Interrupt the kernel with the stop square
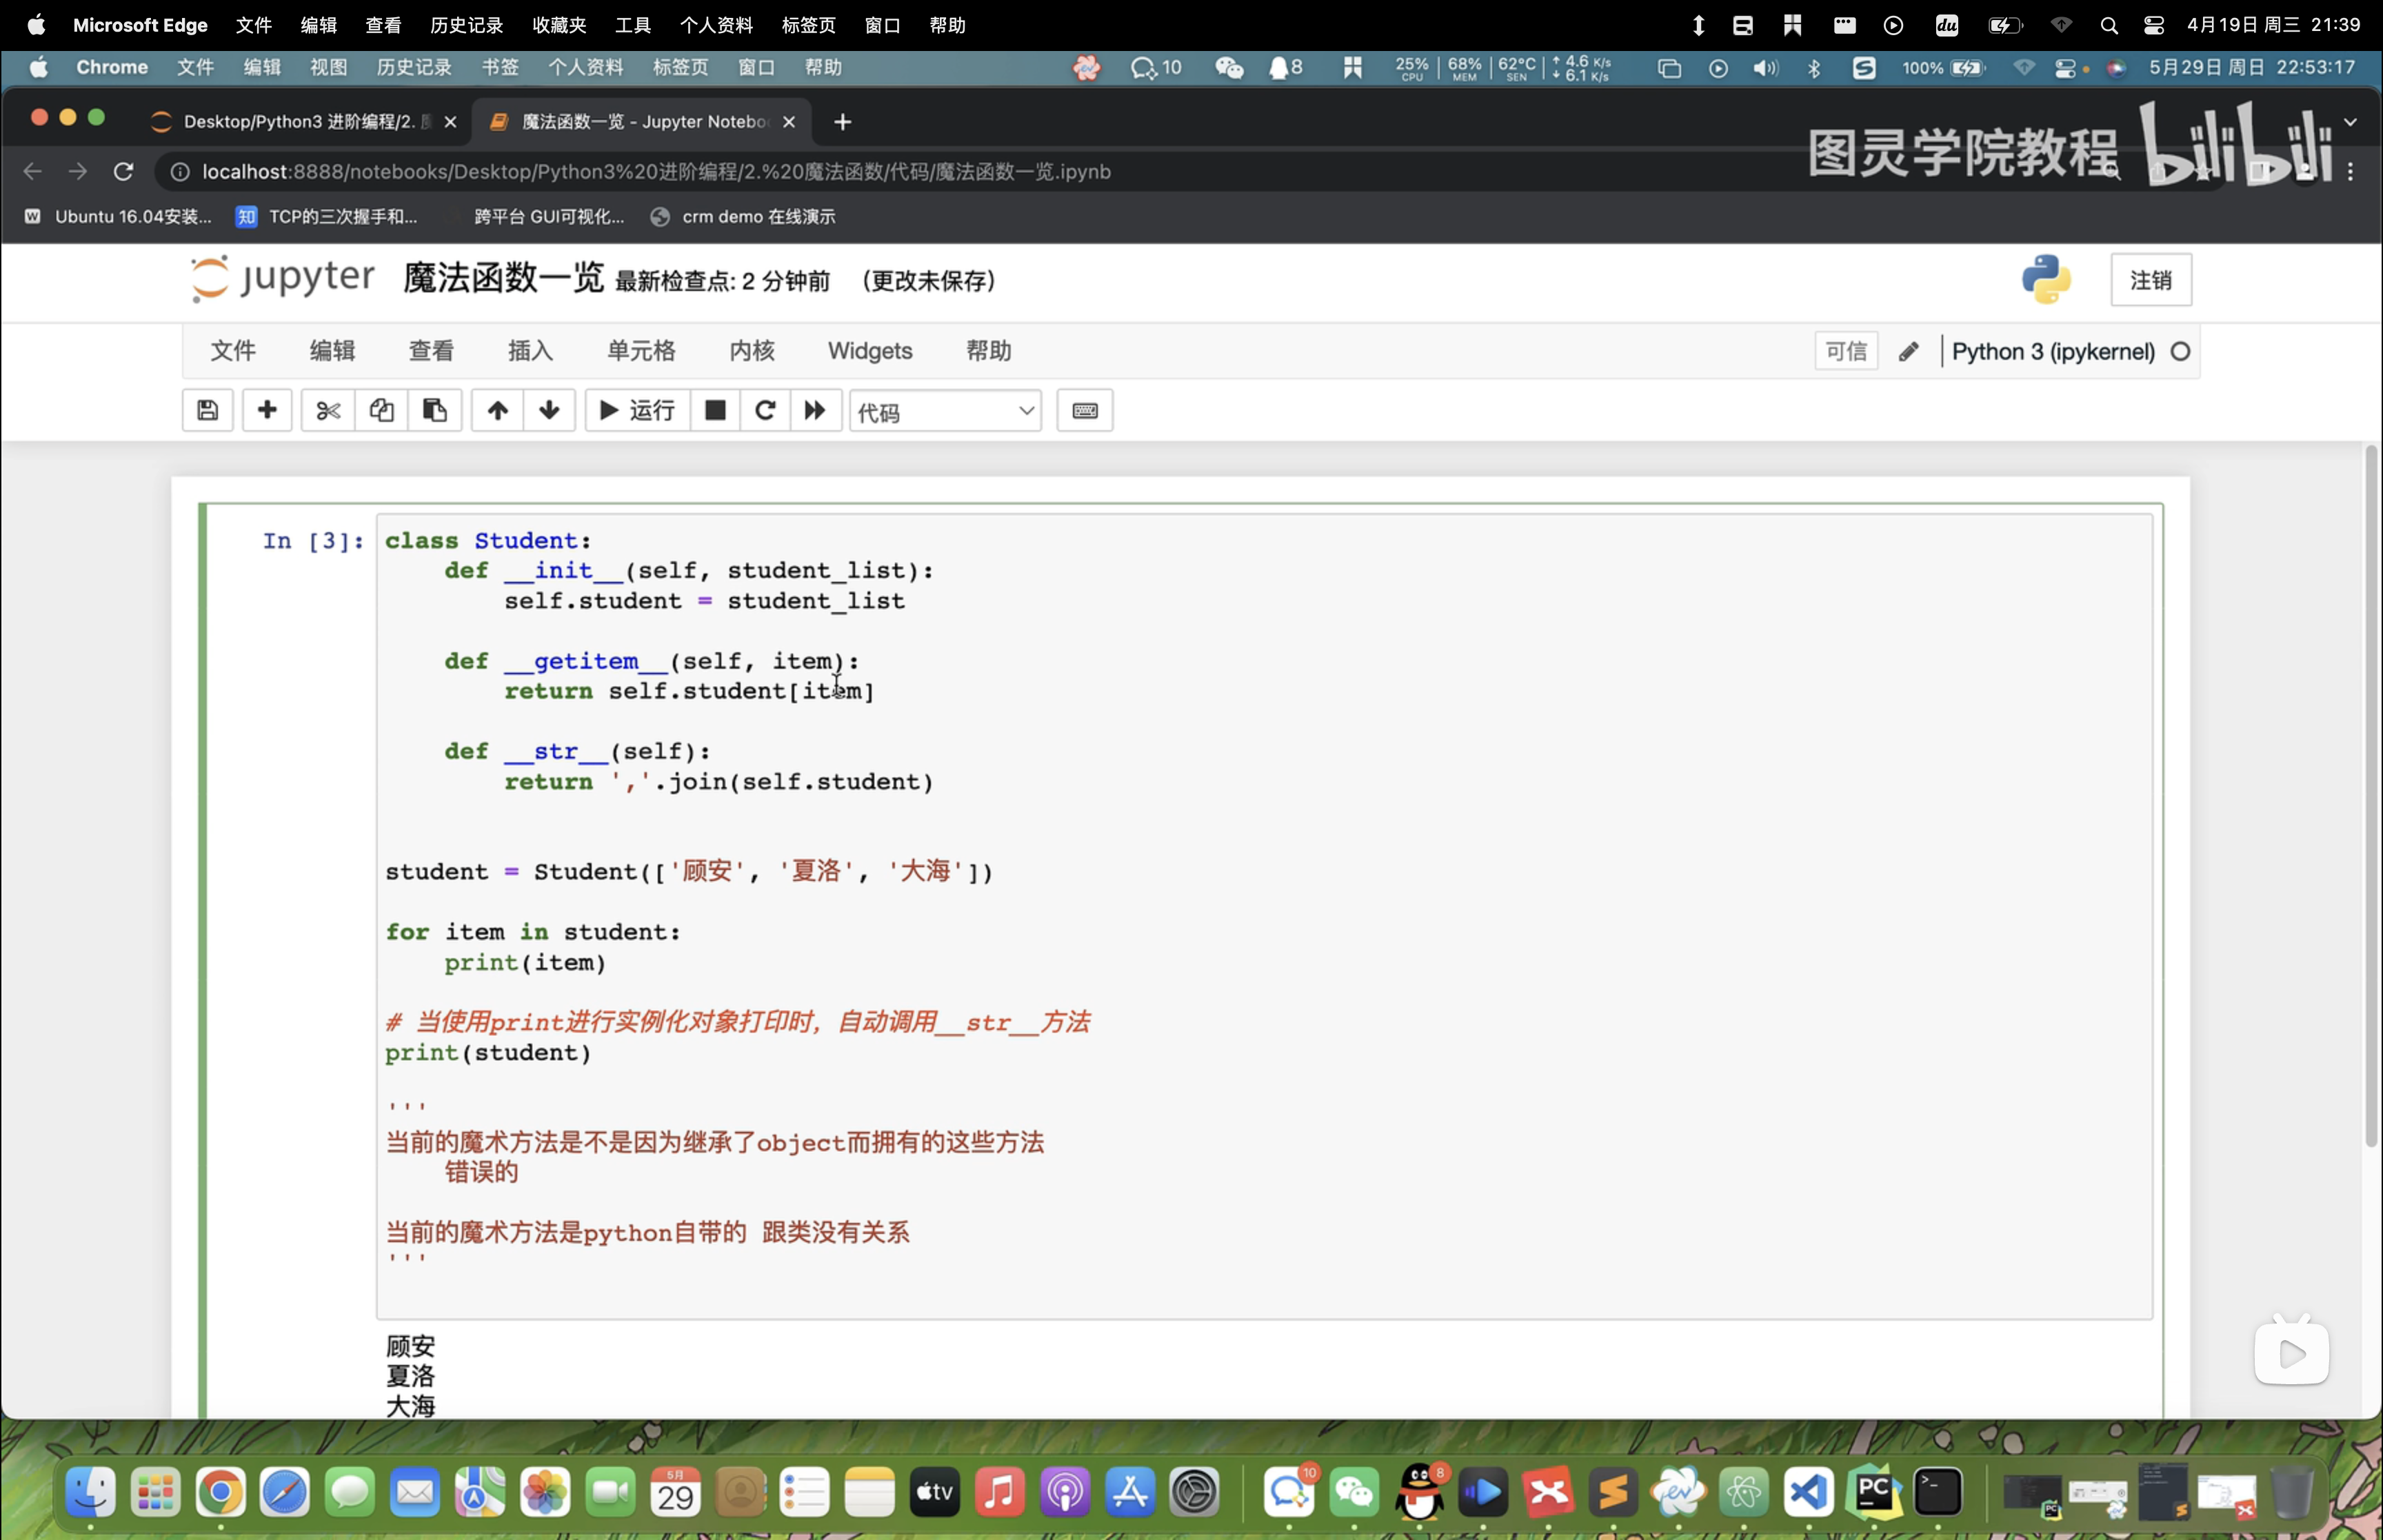The height and width of the screenshot is (1540, 2383). point(715,410)
